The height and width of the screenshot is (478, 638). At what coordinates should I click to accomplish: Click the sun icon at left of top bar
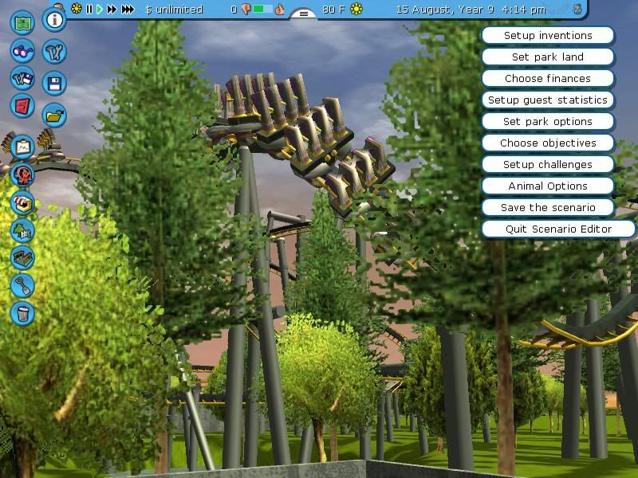coord(76,9)
